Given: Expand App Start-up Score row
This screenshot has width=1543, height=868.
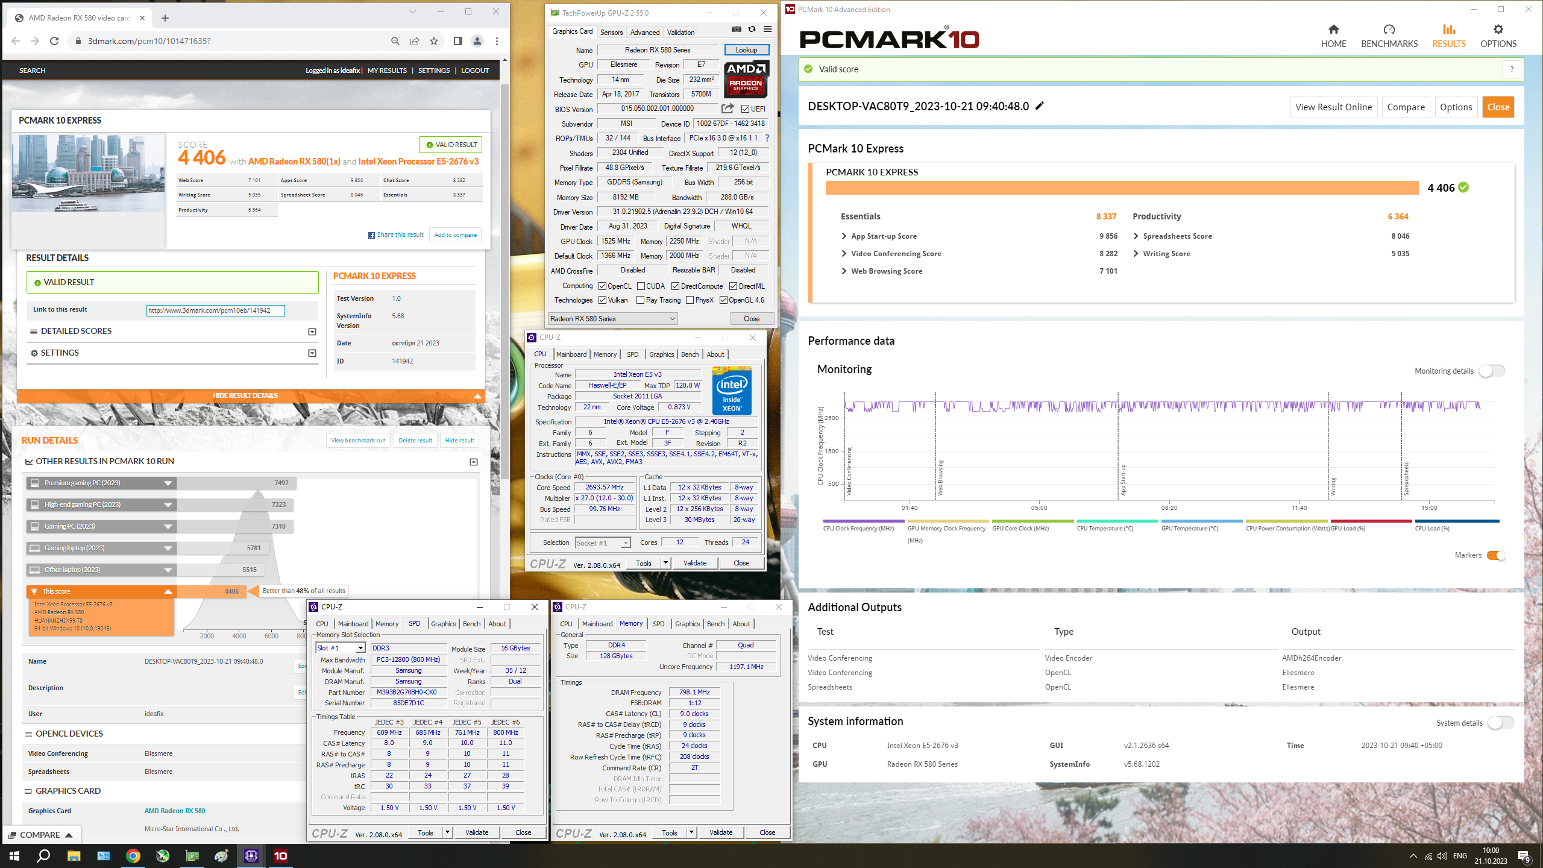Looking at the screenshot, I should click(844, 236).
